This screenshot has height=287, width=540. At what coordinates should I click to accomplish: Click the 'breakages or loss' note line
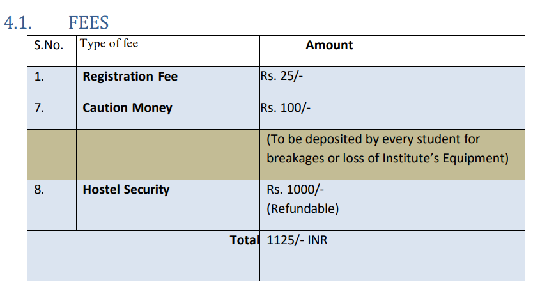(387, 158)
